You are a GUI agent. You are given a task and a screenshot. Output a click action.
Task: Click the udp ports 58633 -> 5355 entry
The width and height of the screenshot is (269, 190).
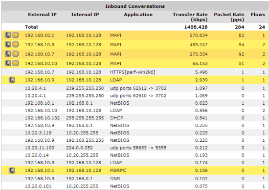138,148
